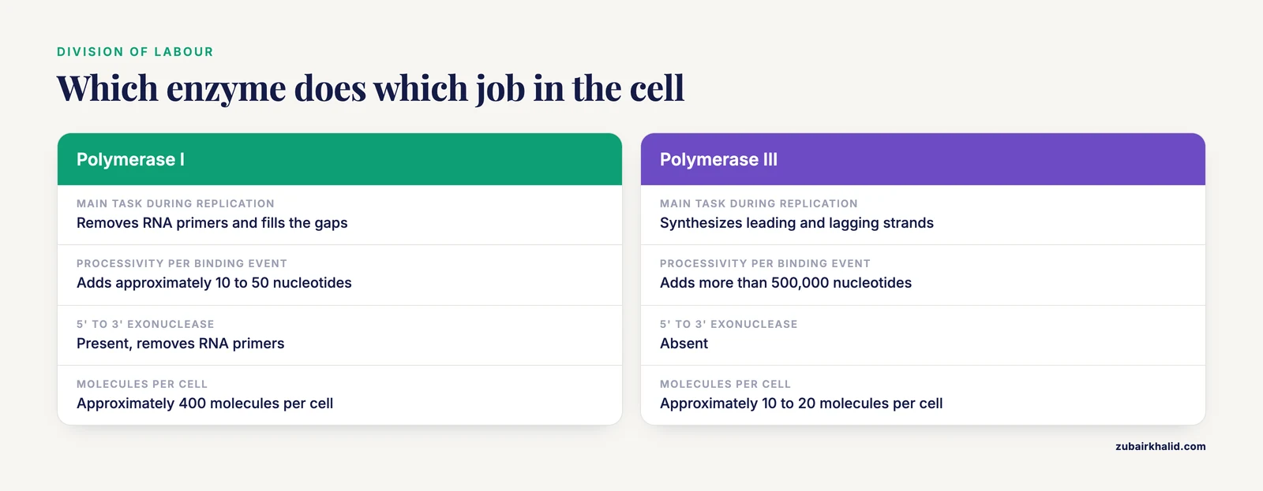Click 'PROCESSIVITY PER BINDING EVENT' label in Polymerase I card
The width and height of the screenshot is (1263, 491).
[x=182, y=263]
